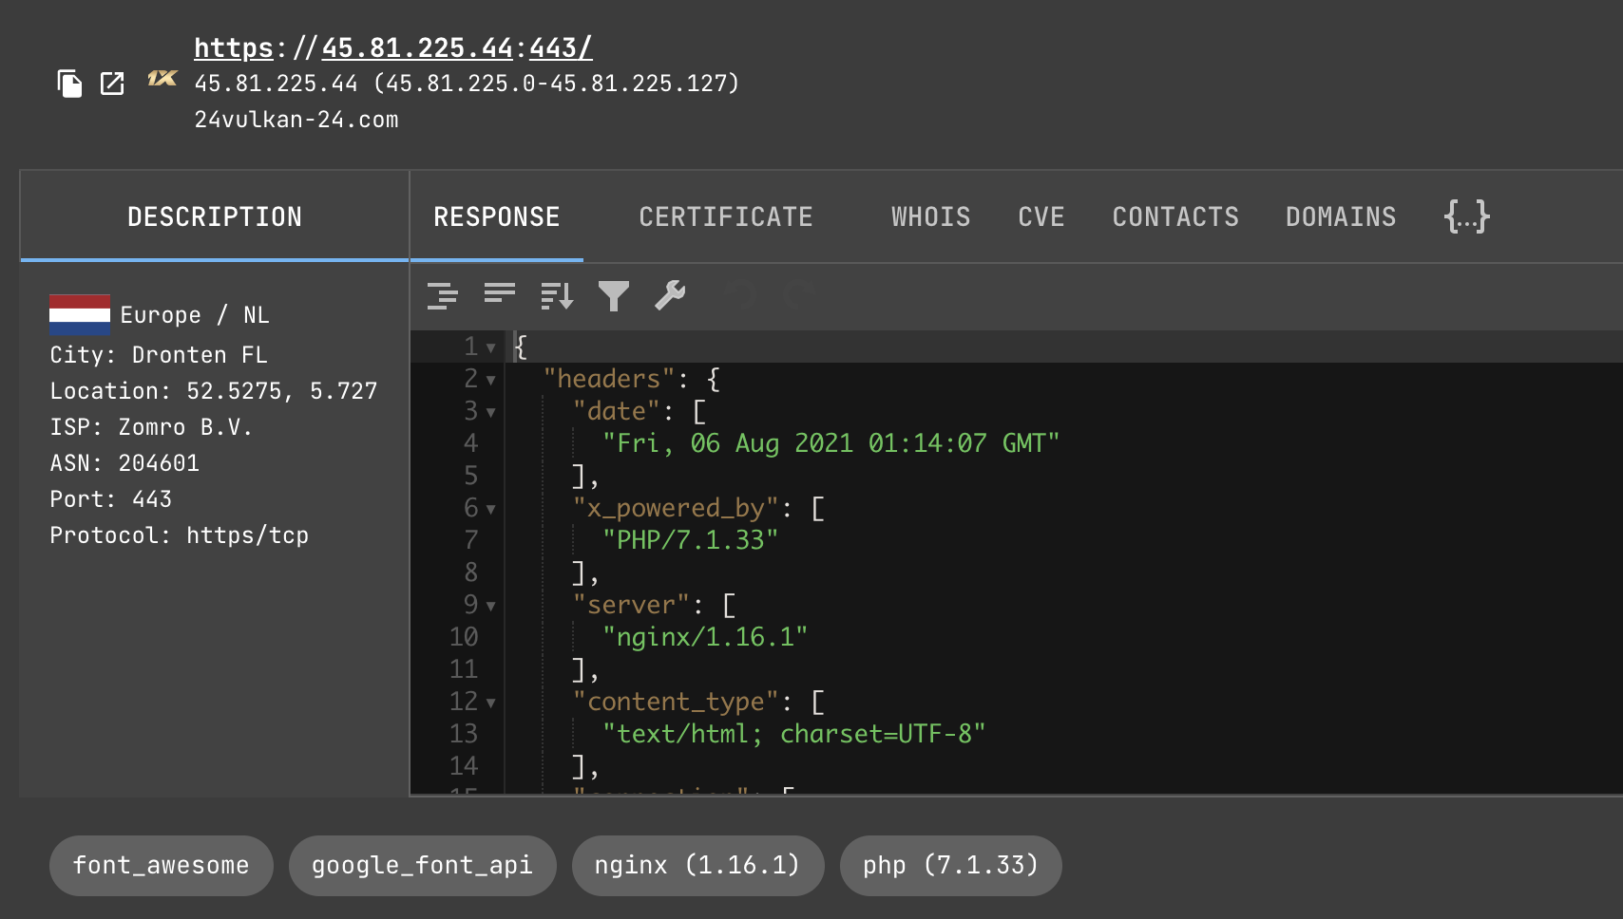Click the sort contents icon in toolbar
1623x919 pixels.
tap(557, 296)
